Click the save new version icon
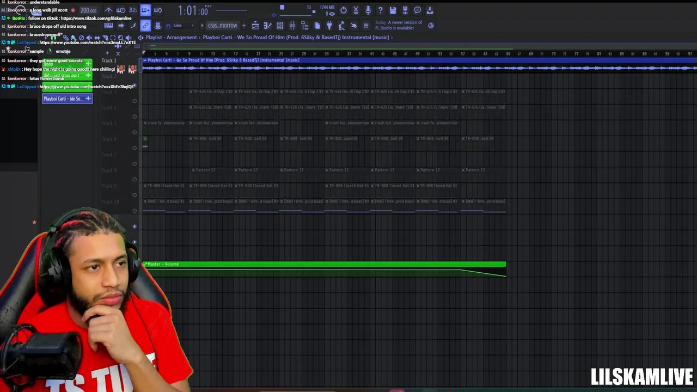Image resolution: width=697 pixels, height=392 pixels. click(405, 10)
